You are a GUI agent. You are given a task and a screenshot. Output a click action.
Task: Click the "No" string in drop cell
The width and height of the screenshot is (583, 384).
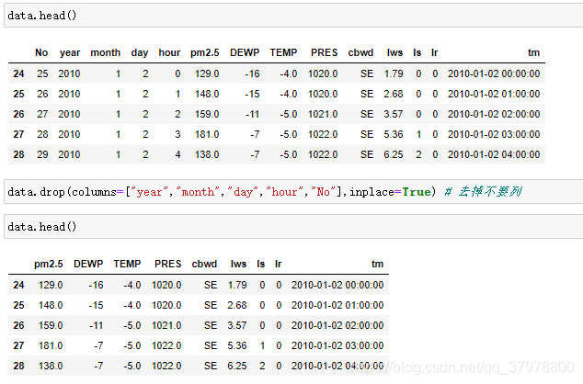point(324,192)
